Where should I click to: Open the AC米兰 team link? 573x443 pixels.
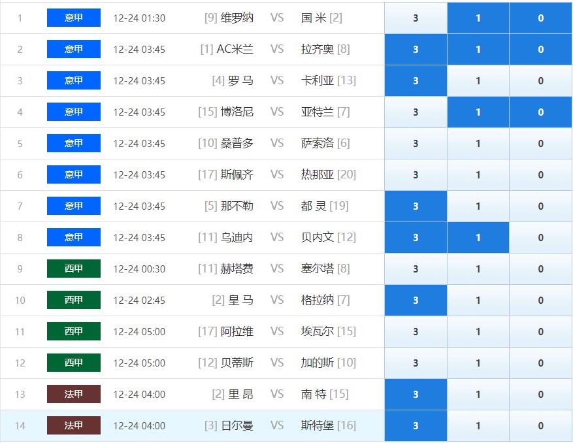click(235, 49)
